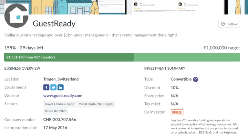Click the GuestReady company title
The width and height of the screenshot is (248, 140).
[54, 24]
